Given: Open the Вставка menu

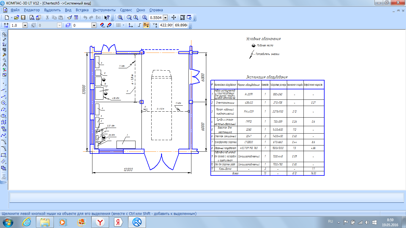Looking at the screenshot, I should point(82,10).
